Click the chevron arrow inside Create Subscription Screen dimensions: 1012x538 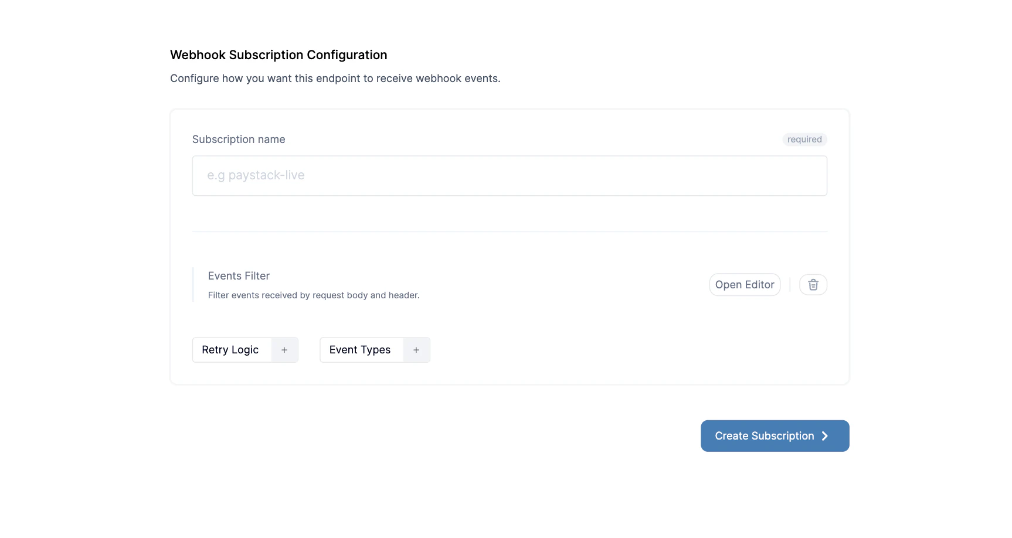[825, 435]
